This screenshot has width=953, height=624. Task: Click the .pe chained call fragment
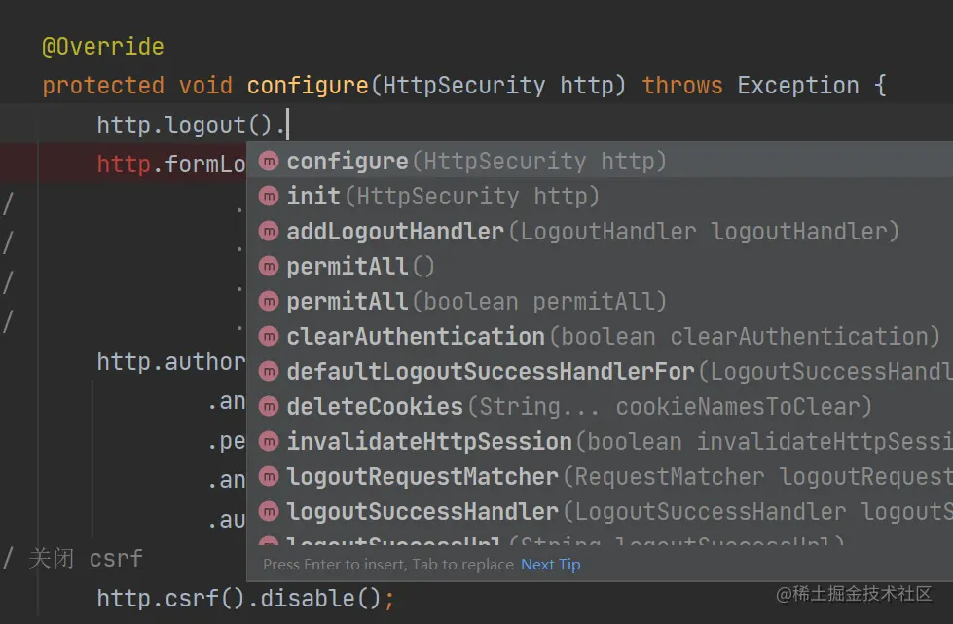(x=226, y=441)
